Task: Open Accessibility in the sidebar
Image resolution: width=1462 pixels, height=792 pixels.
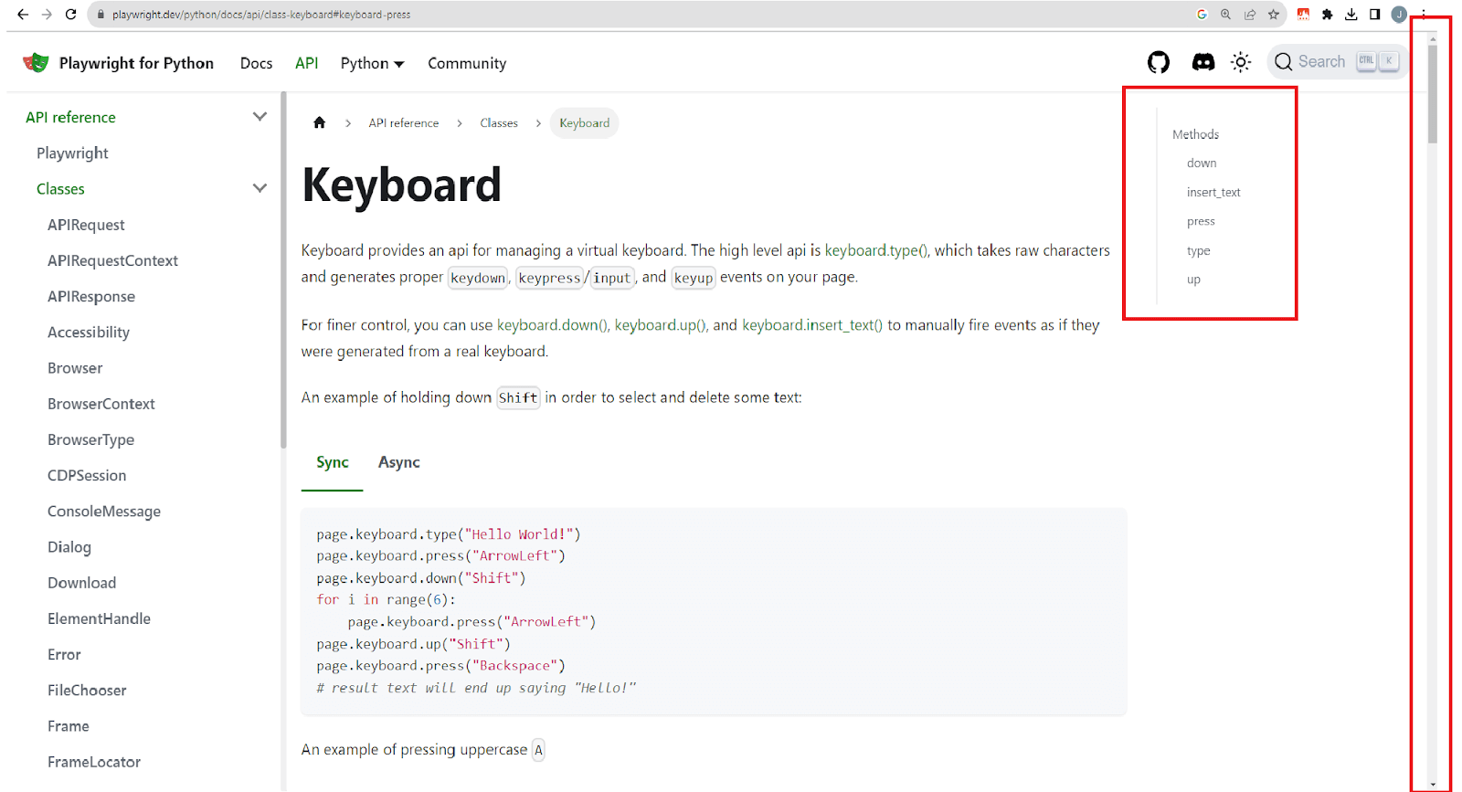Action: pos(89,333)
